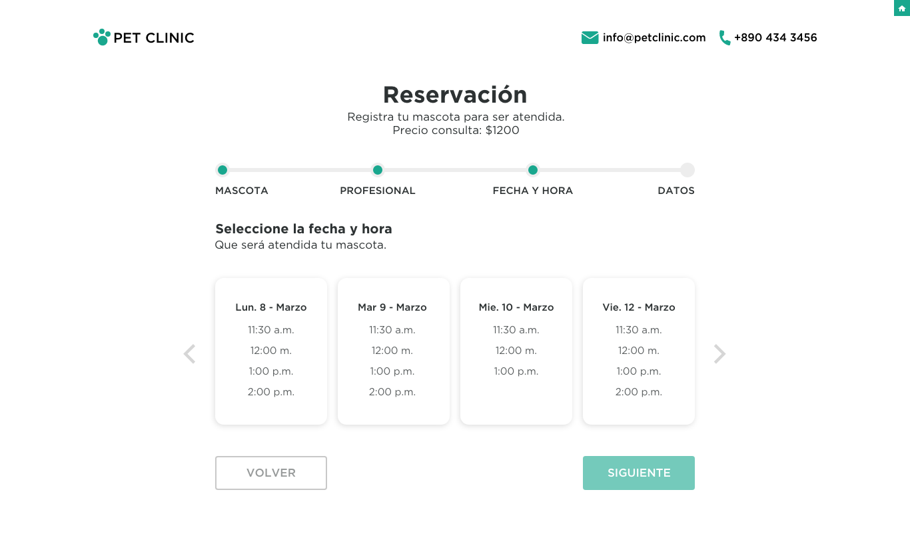
Task: Click the Vie. 12 - Marzo card header
Action: coord(639,307)
